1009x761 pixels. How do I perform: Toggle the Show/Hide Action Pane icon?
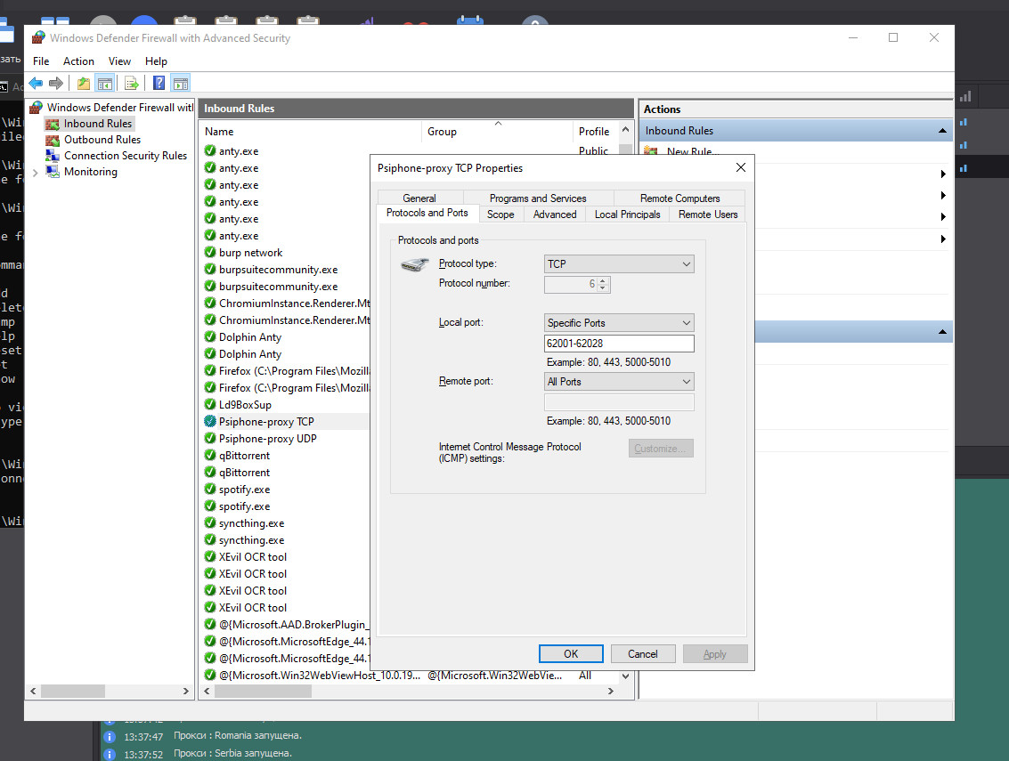click(180, 84)
